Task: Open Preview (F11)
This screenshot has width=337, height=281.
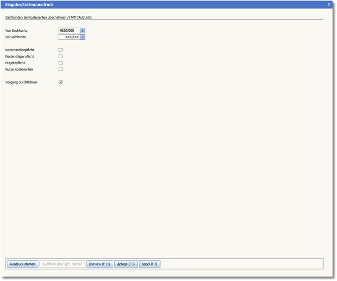Action: click(99, 264)
